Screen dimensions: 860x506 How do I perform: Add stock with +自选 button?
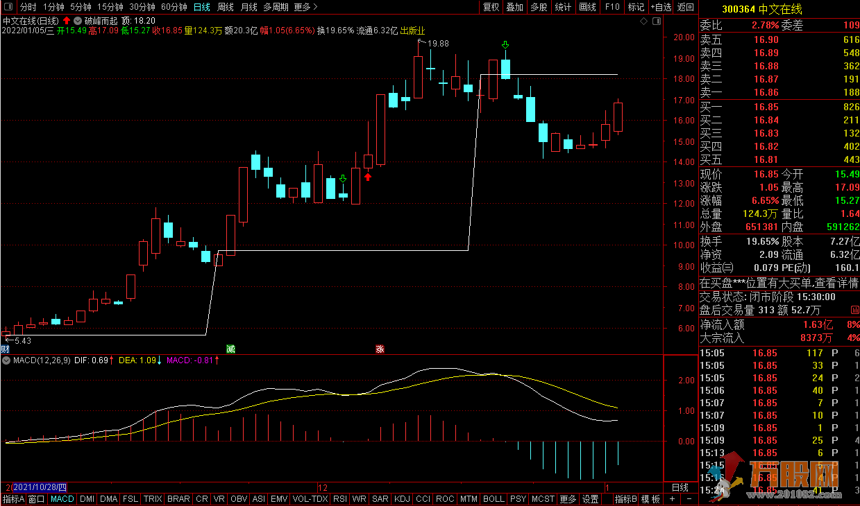click(x=661, y=7)
